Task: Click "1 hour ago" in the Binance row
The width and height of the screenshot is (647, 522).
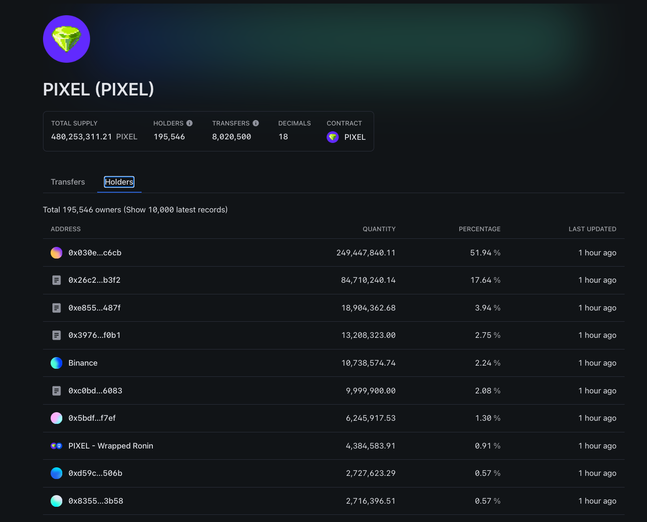Action: point(597,363)
